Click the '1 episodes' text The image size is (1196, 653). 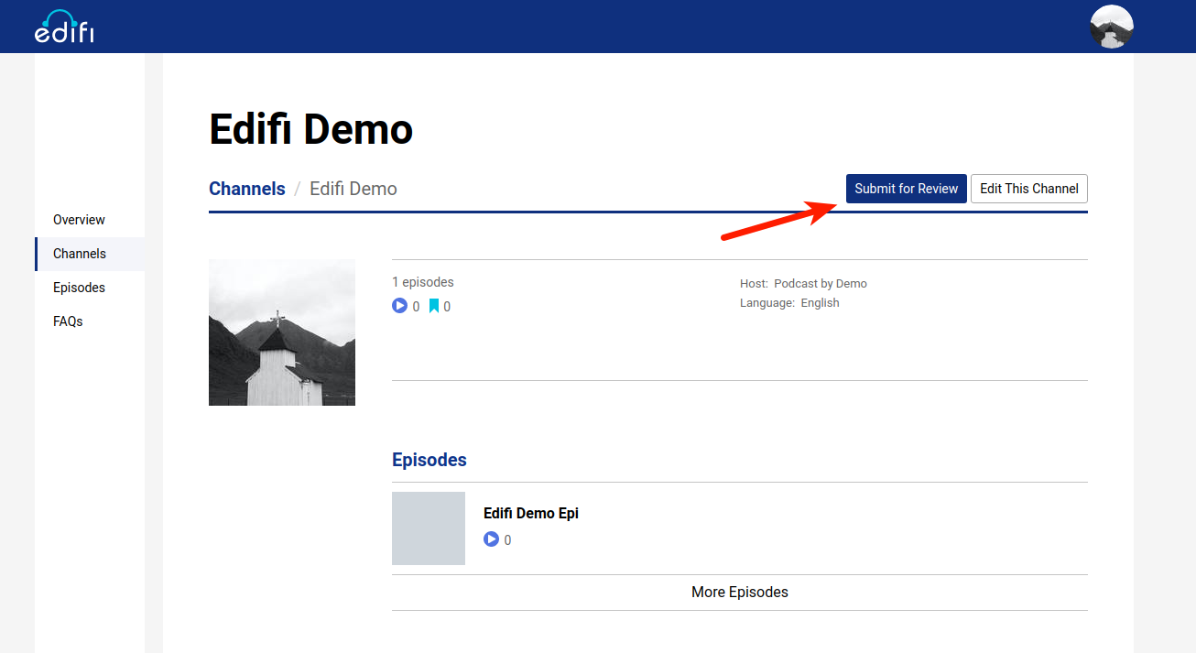point(423,282)
